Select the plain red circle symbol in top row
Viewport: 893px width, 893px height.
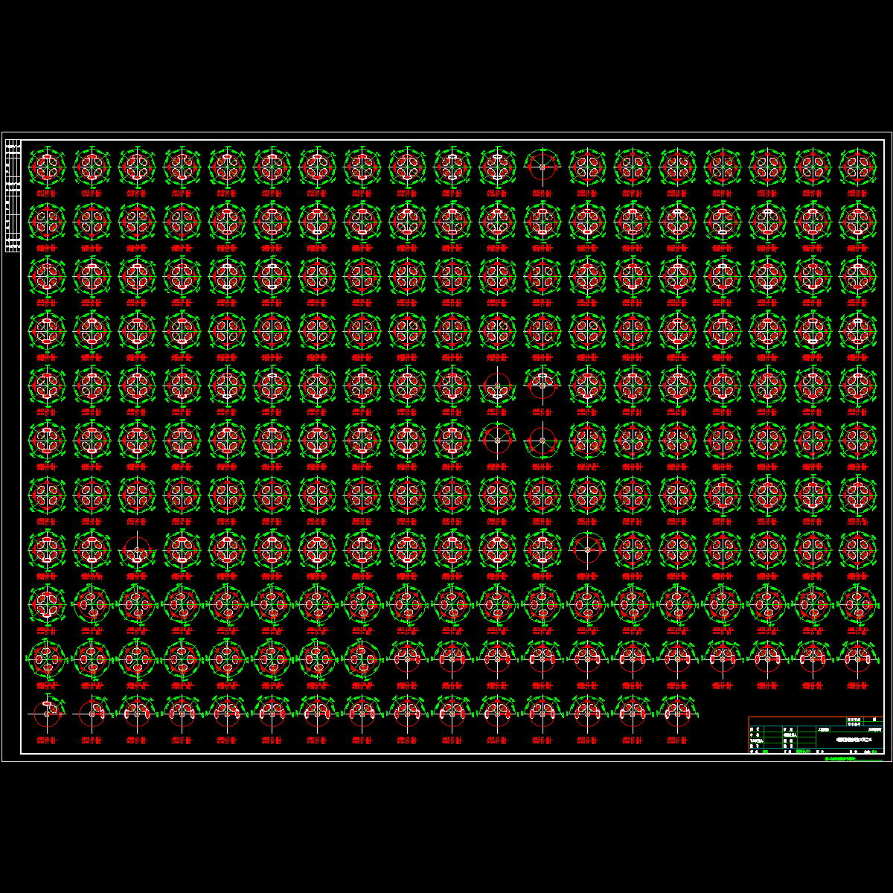tap(542, 167)
